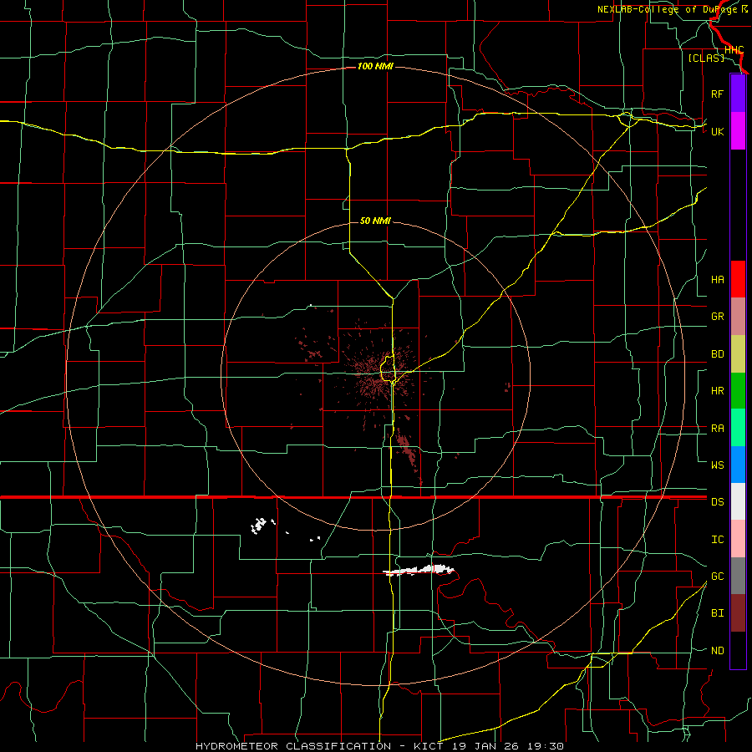752x752 pixels.
Task: Select the red HA legend swatch
Action: point(738,279)
